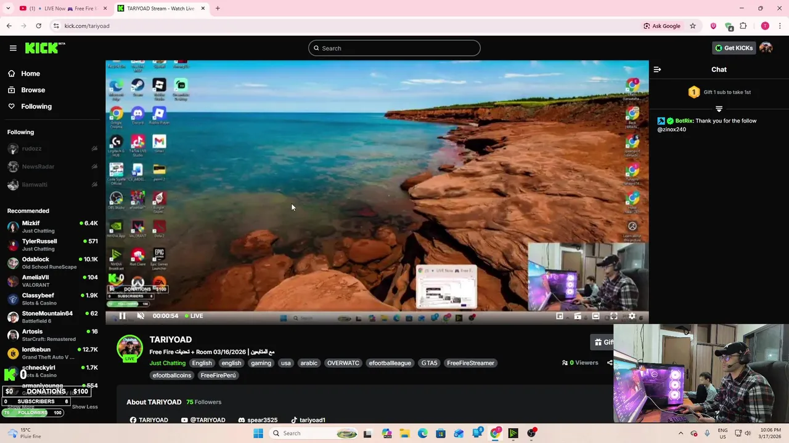
Task: Click the Get KICKs button
Action: pyautogui.click(x=734, y=48)
